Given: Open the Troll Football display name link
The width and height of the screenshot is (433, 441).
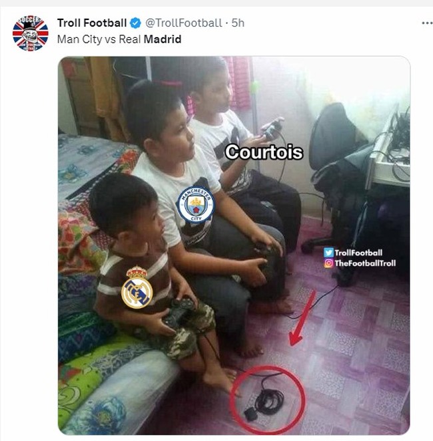Looking at the screenshot, I should tap(92, 23).
